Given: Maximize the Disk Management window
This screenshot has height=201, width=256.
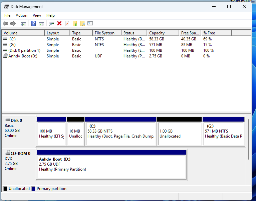Looking at the screenshot, I should (229, 7).
